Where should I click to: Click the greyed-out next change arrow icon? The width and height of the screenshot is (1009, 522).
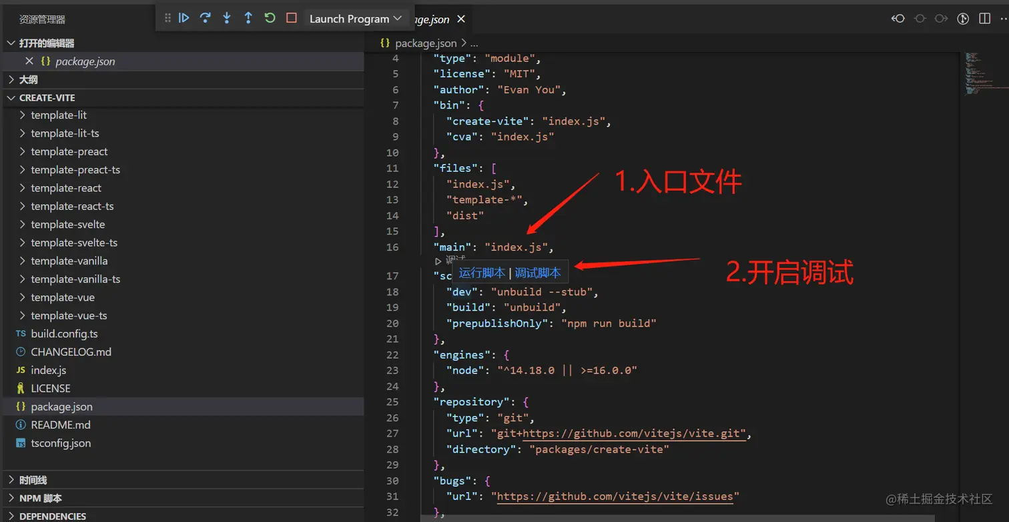(x=941, y=19)
